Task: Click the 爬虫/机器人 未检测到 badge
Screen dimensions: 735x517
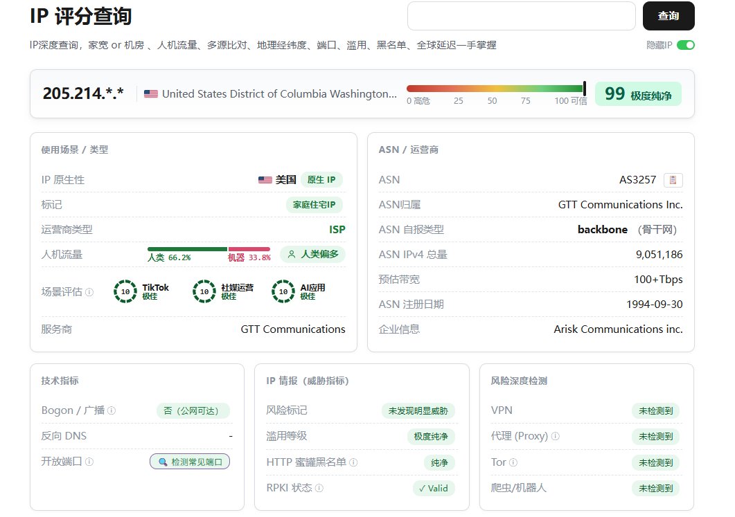Action: [656, 489]
